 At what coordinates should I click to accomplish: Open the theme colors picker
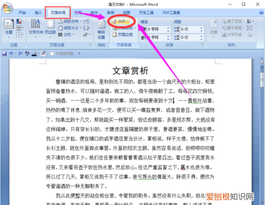pyautogui.click(x=20, y=21)
